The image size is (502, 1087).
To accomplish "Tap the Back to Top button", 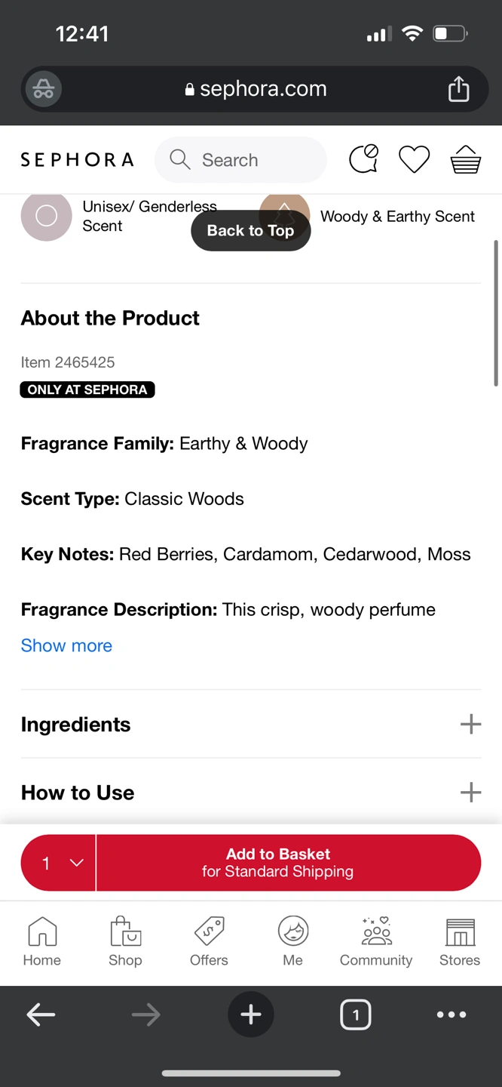I will pos(250,231).
